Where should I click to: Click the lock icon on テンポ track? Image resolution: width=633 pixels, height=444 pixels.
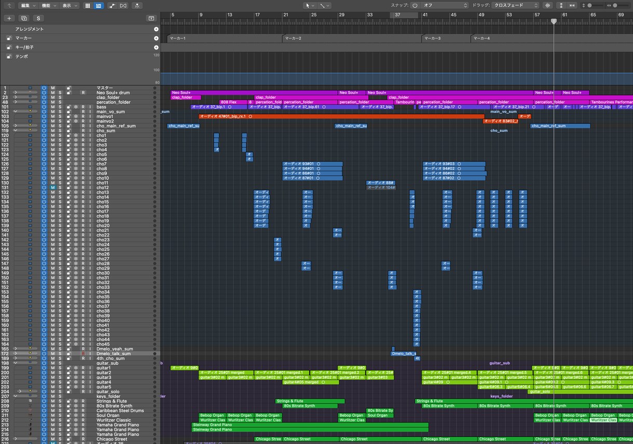[x=9, y=56]
